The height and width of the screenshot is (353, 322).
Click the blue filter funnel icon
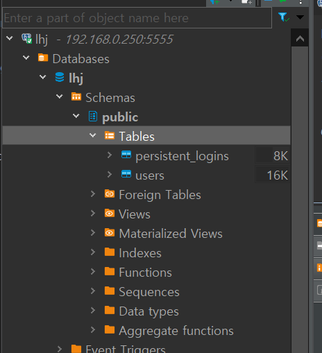click(x=283, y=17)
